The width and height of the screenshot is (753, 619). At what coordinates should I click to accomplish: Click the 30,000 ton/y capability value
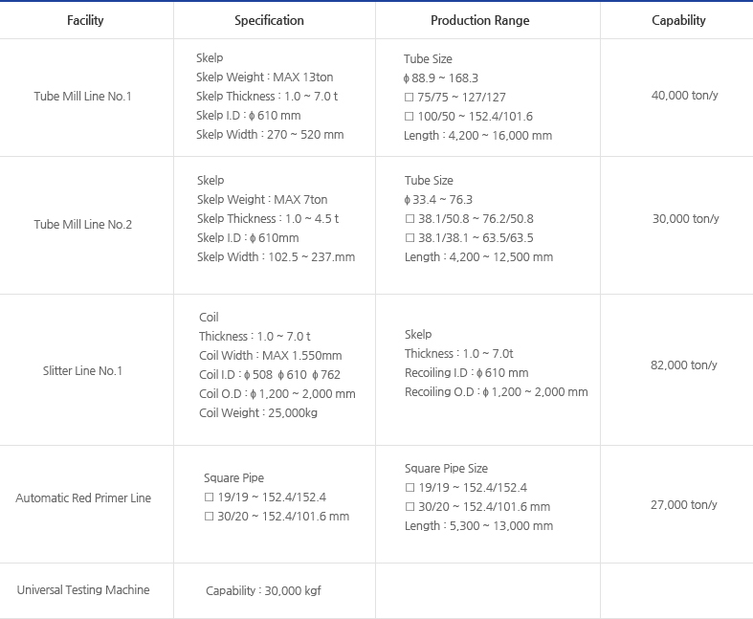(x=685, y=219)
